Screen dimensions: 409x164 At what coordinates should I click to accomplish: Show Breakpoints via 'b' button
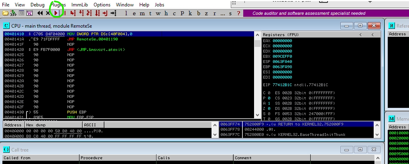pos(198,13)
